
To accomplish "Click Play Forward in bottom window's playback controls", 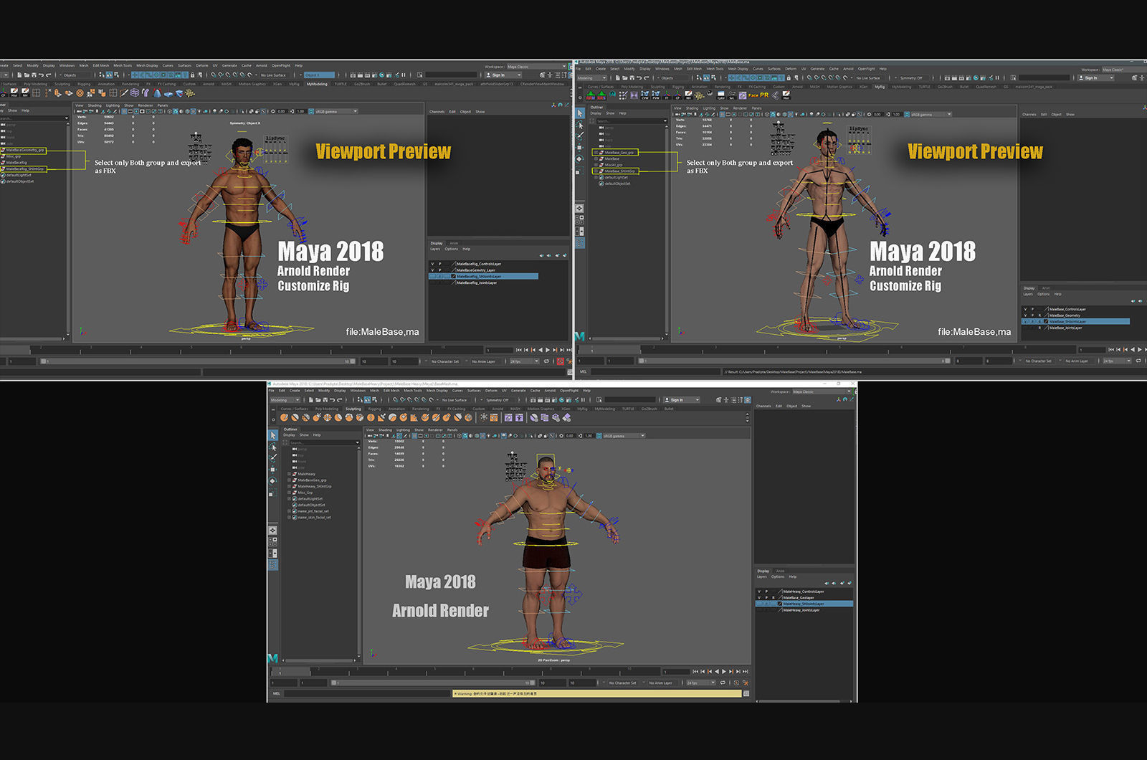I will coord(723,671).
